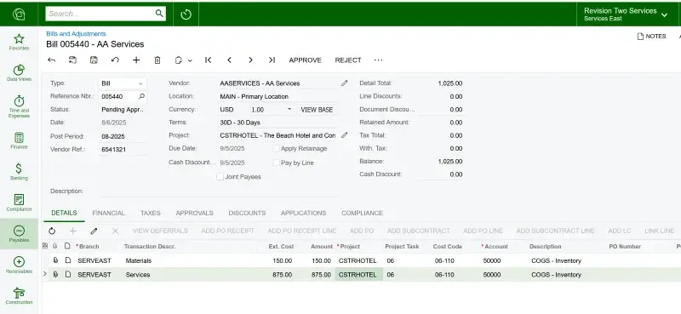Click the attachment icon in Materials row
681x314 pixels.
coord(55,260)
